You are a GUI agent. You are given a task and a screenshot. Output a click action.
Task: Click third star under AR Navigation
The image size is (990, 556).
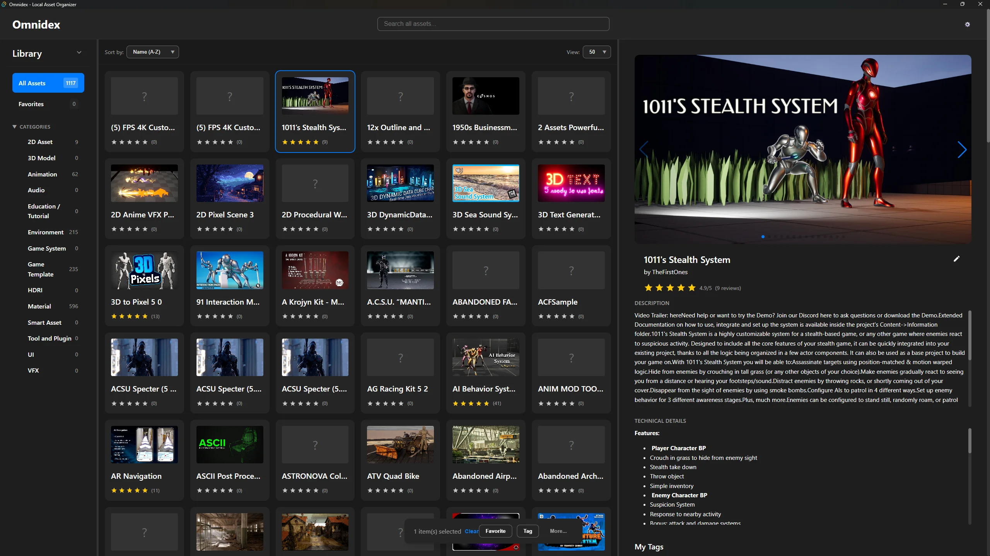(x=130, y=490)
